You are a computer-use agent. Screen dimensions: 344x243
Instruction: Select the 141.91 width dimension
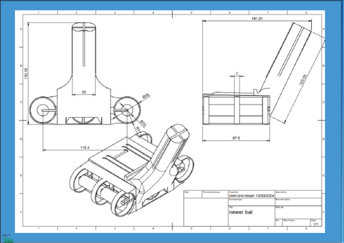coord(257,19)
